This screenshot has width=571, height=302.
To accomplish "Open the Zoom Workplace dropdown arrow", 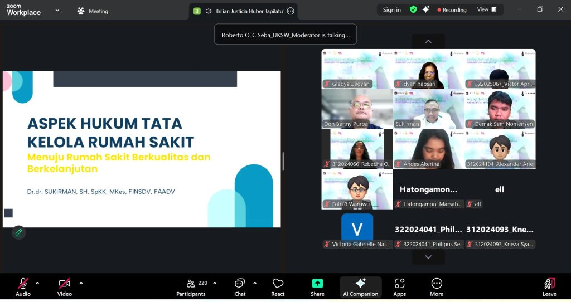I will click(x=57, y=11).
